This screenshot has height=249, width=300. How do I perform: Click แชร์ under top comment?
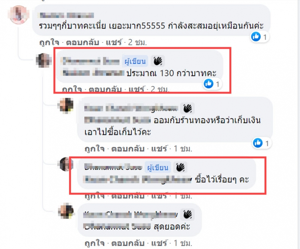pos(114,42)
